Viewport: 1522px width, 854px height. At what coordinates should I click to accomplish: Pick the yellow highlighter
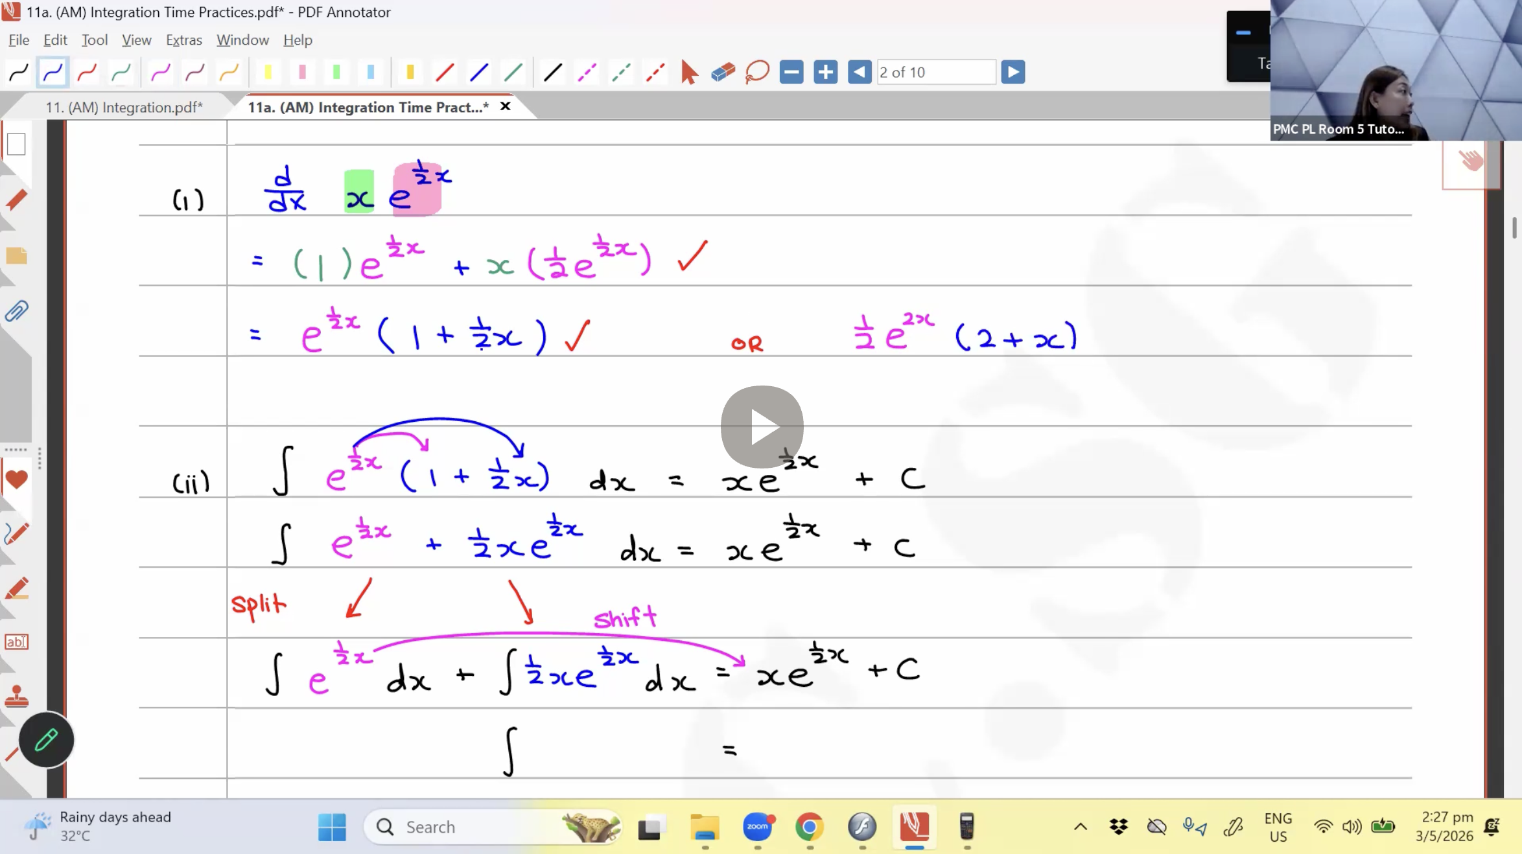pyautogui.click(x=268, y=72)
